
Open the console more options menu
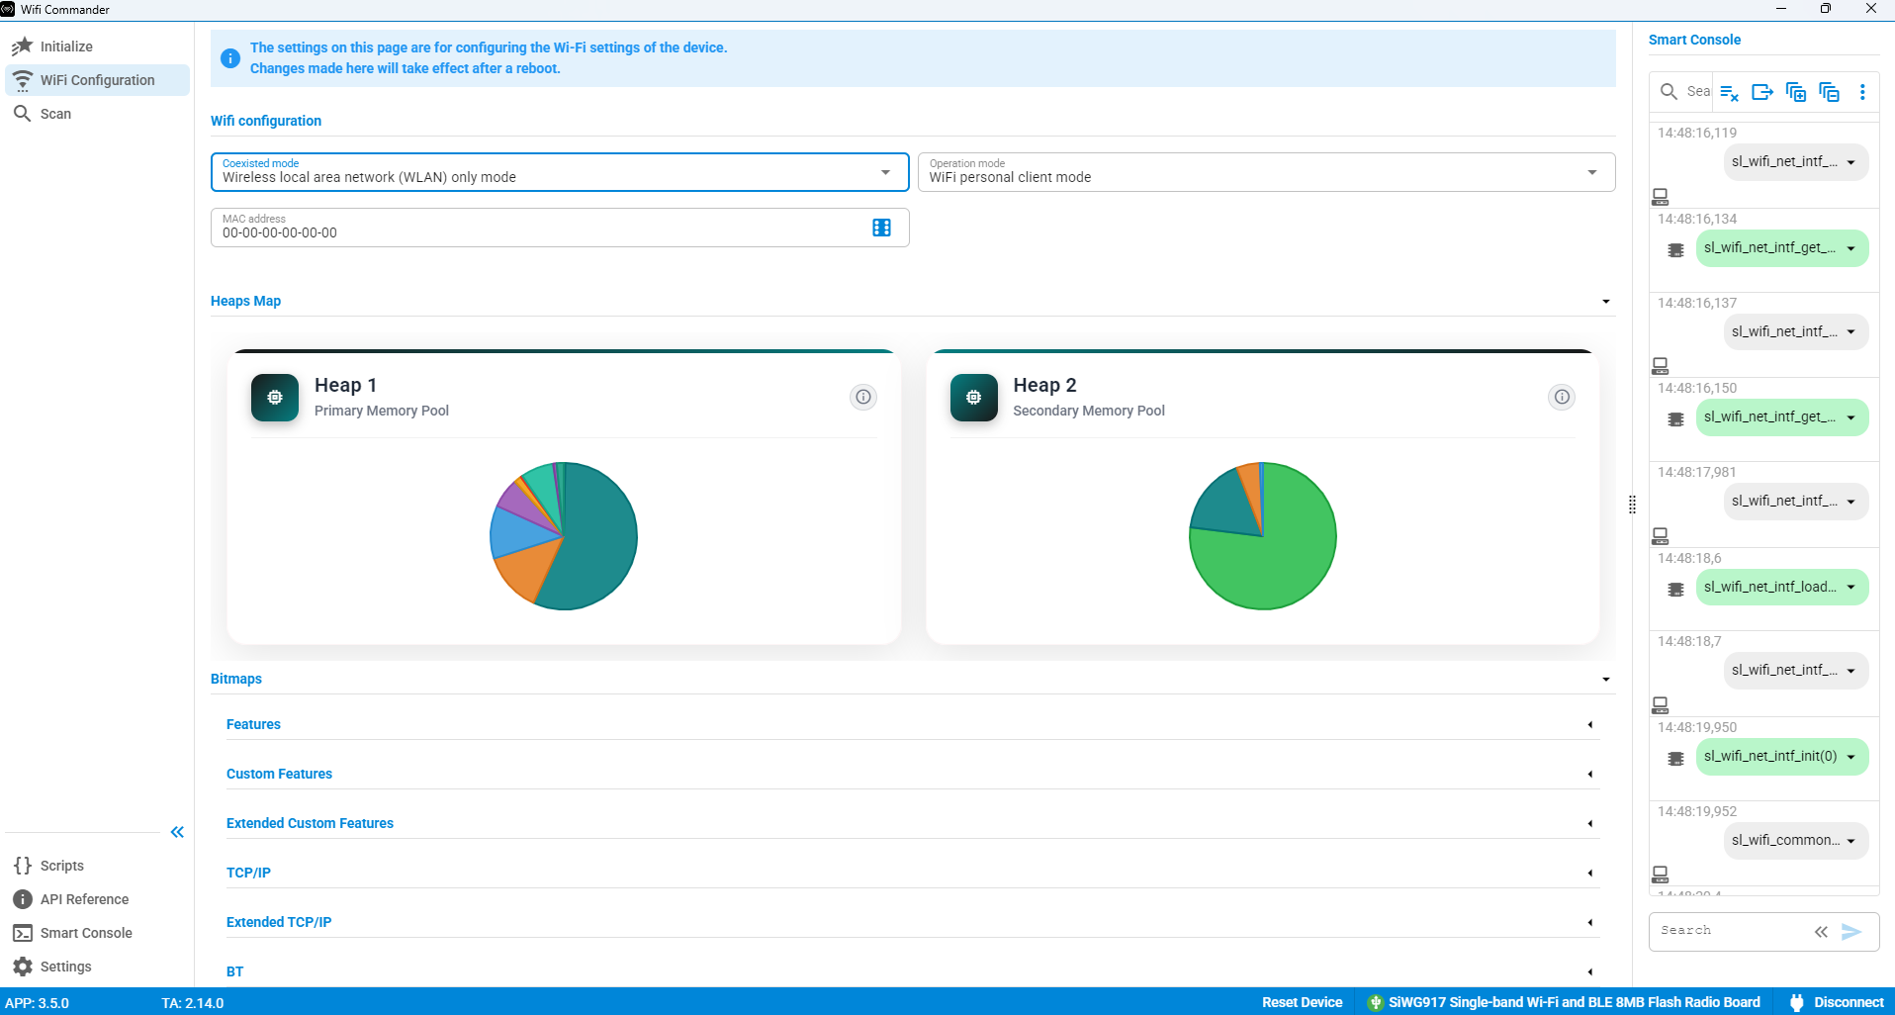point(1862,92)
